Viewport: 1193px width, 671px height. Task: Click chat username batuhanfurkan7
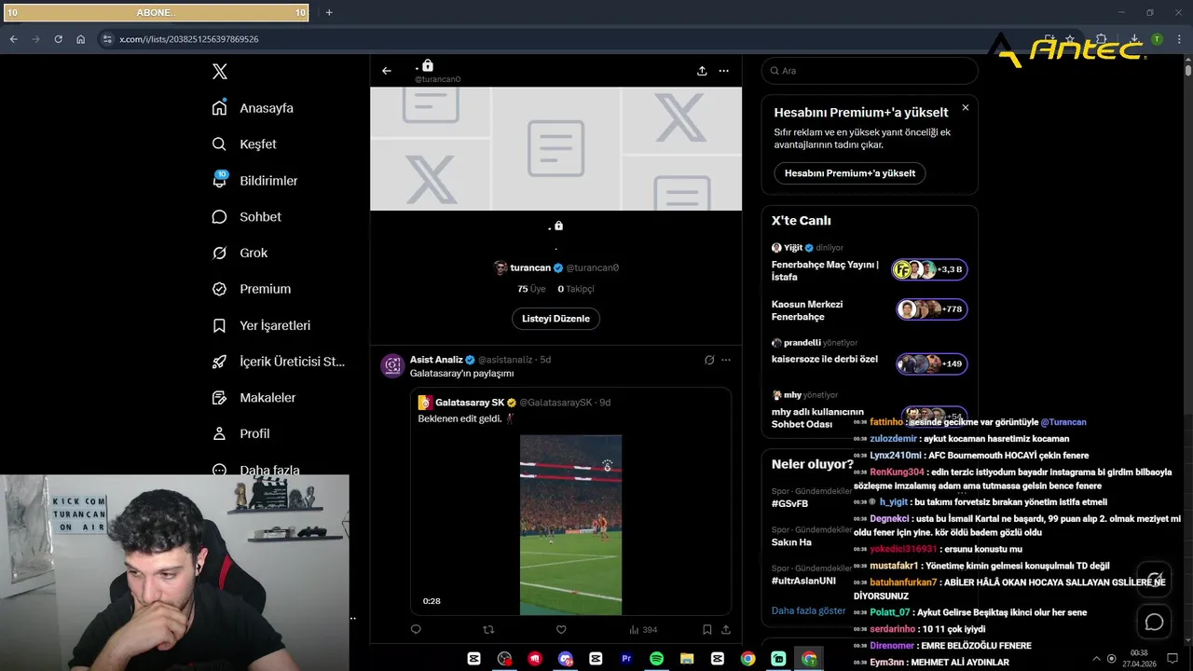tap(903, 582)
